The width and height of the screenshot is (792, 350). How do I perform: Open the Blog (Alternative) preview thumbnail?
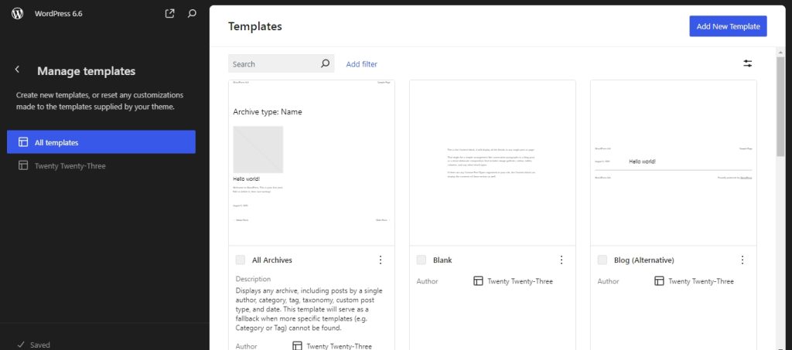(674, 163)
